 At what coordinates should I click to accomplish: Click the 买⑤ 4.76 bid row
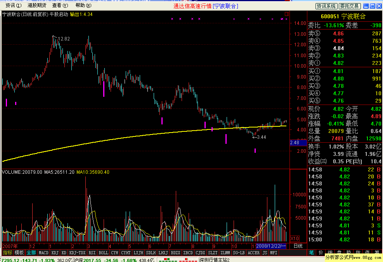pos(345,101)
